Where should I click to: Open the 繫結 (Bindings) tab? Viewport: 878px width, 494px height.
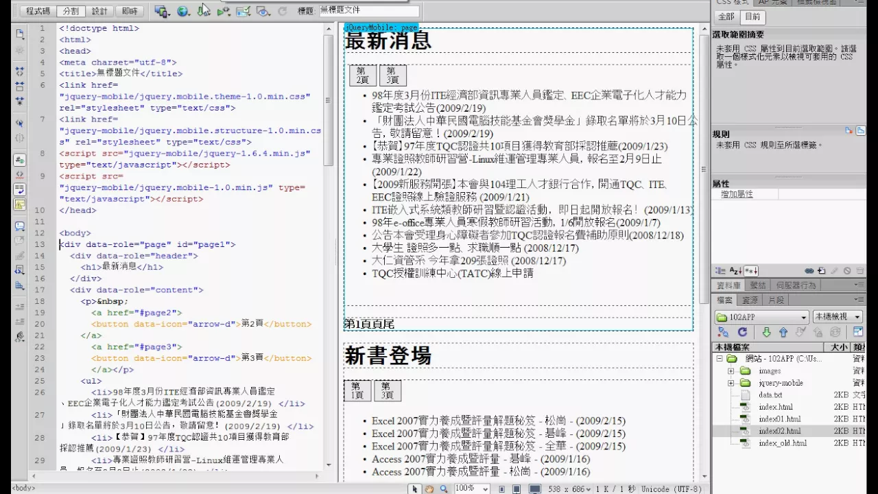[x=758, y=285]
